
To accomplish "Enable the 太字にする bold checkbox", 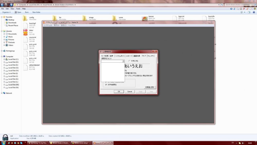I will coord(130,61).
